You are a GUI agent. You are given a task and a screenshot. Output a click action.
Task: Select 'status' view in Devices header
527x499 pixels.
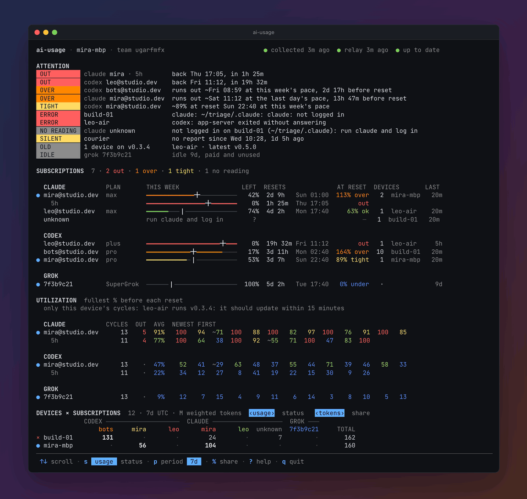click(293, 413)
